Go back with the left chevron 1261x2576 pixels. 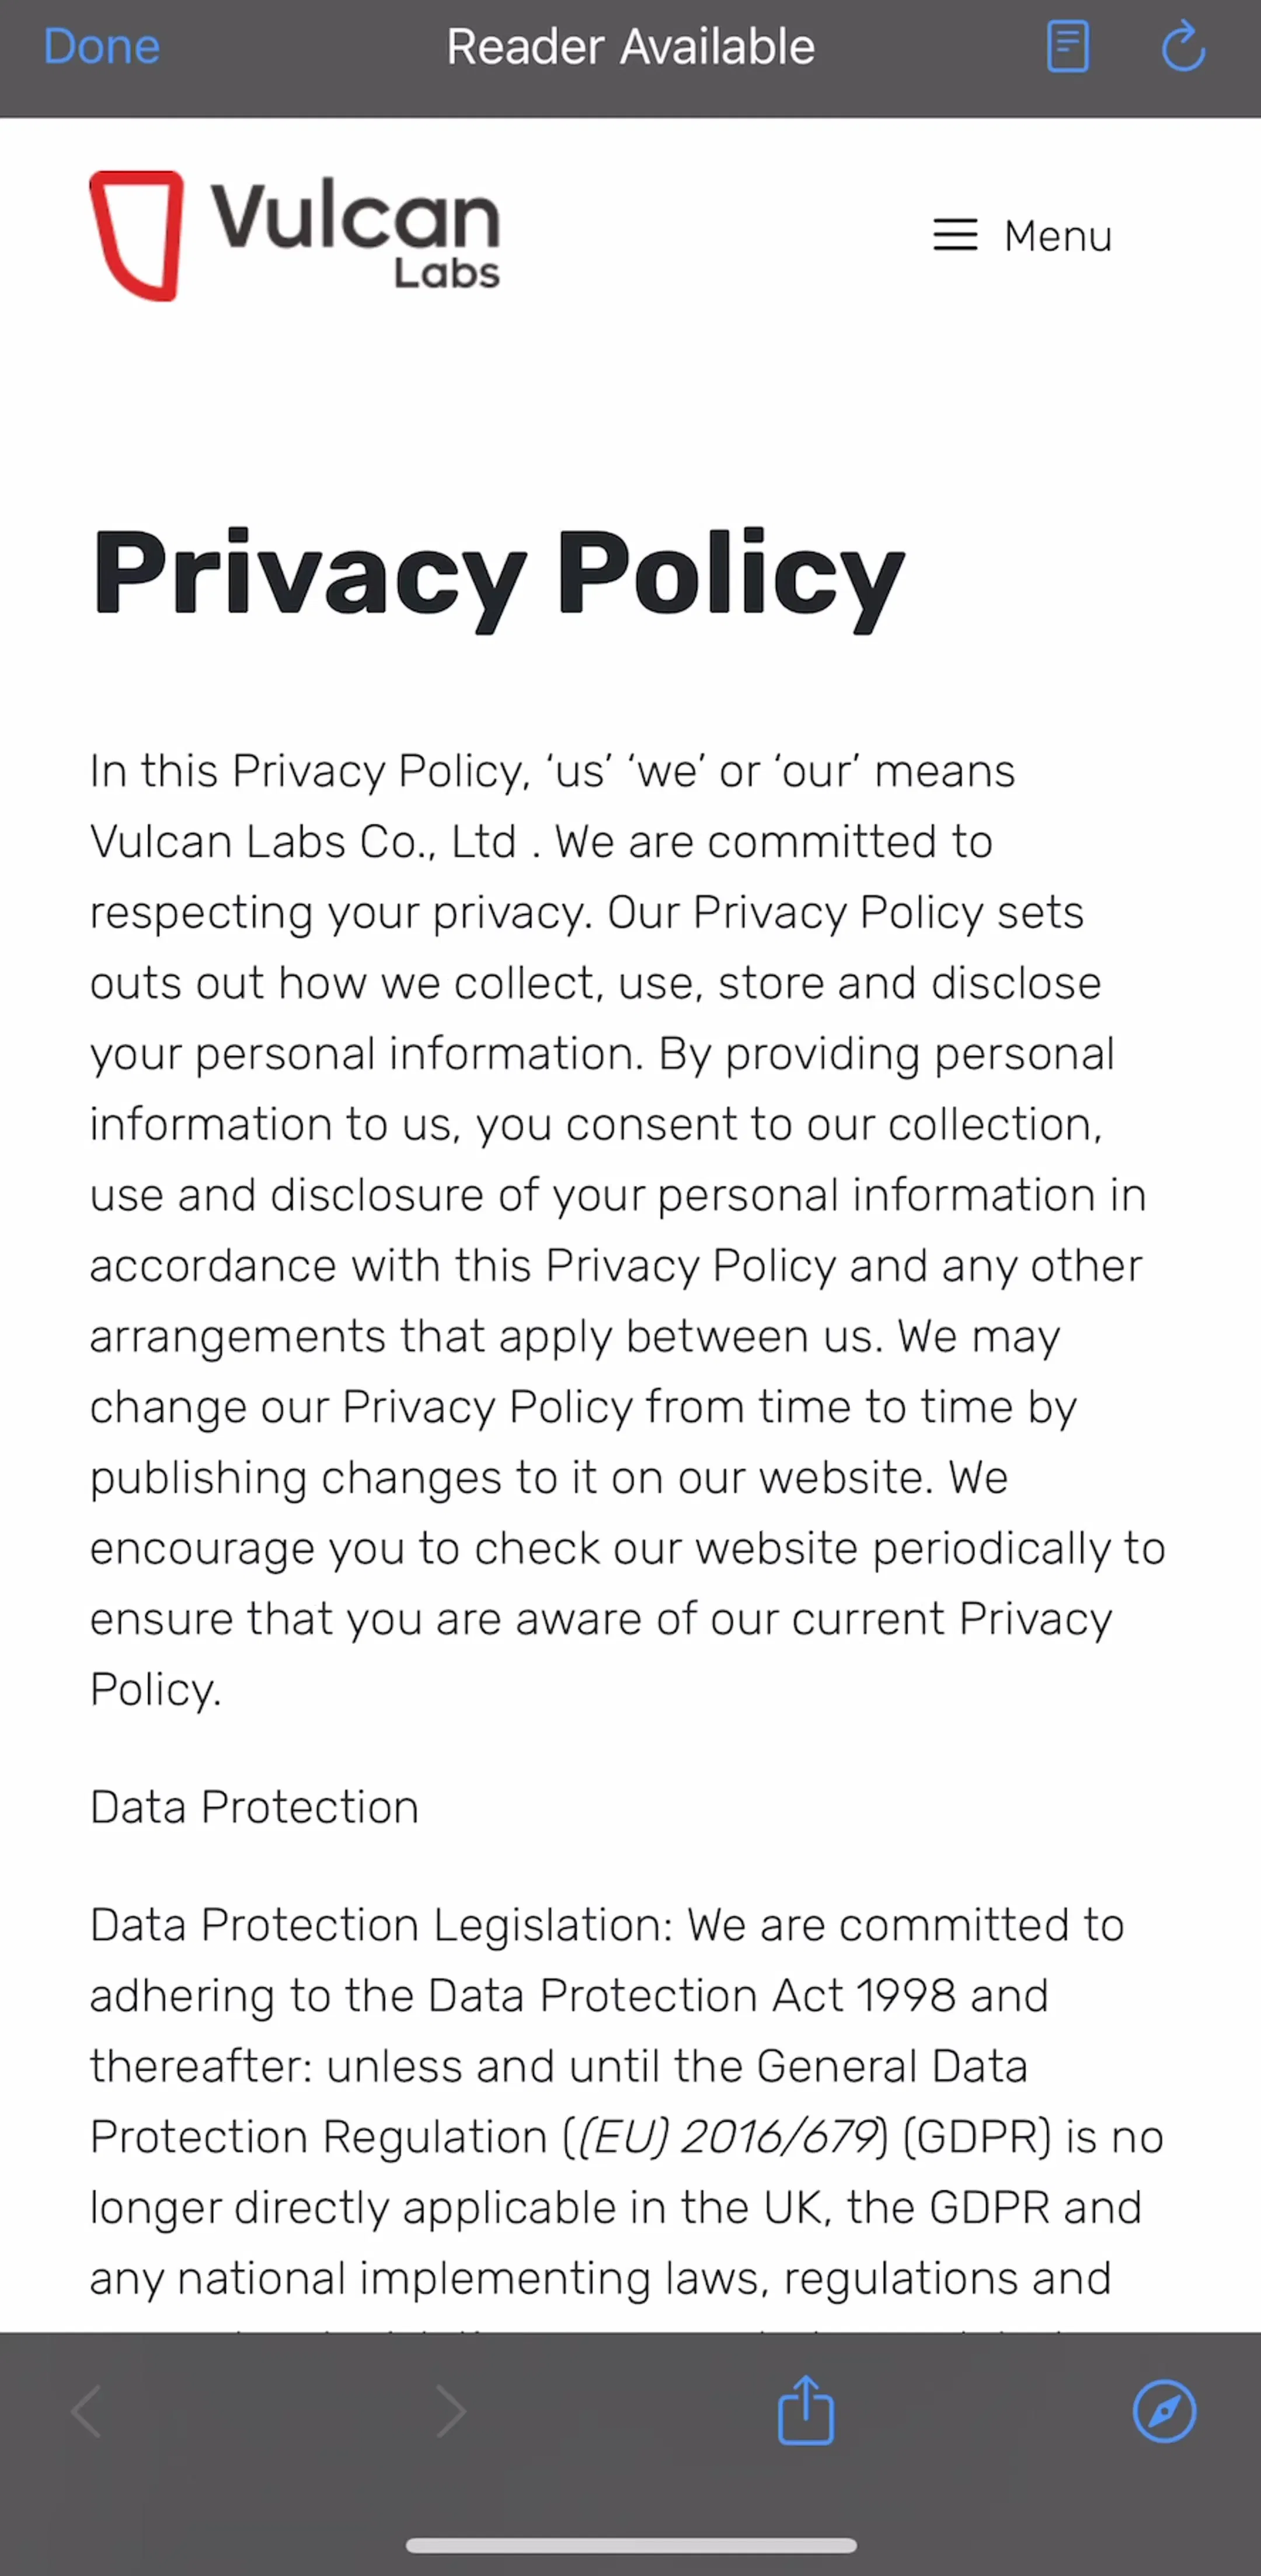(x=88, y=2411)
